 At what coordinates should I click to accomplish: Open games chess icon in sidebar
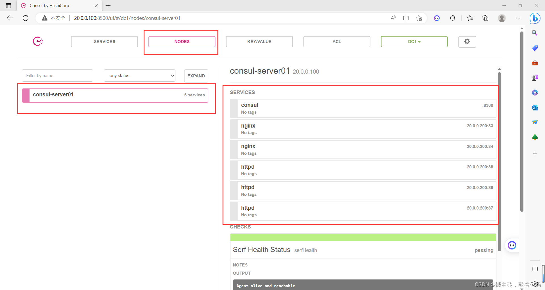[x=535, y=78]
